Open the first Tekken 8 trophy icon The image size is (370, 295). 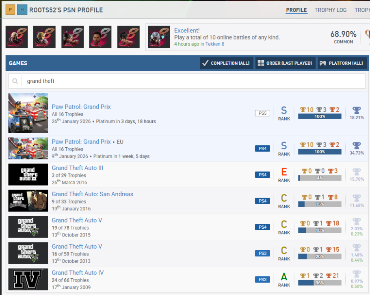click(x=17, y=37)
